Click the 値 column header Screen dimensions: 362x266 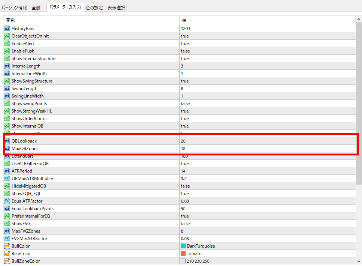coord(184,20)
